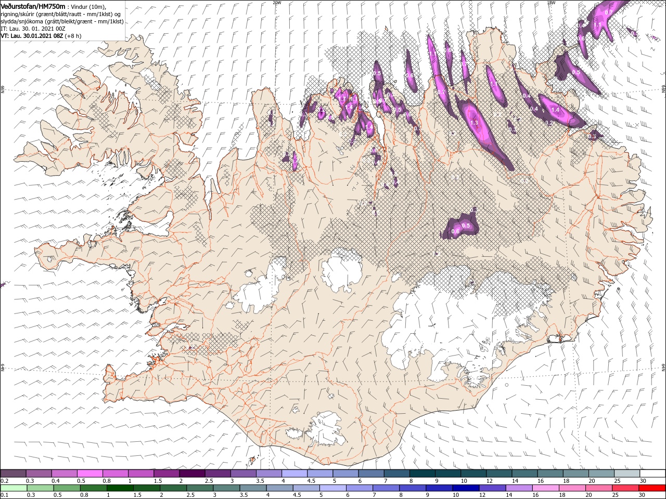666x499 pixels.
Task: Pick the bright red 30 rain legend swatch
Action: tap(652, 488)
